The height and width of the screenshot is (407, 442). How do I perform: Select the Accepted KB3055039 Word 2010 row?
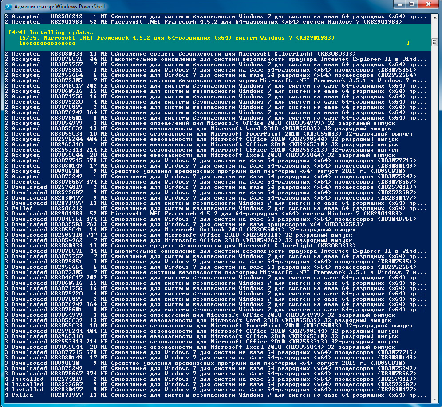tap(198, 128)
